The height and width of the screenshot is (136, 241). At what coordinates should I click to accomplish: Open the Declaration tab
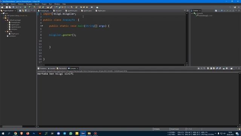[x=62, y=68]
